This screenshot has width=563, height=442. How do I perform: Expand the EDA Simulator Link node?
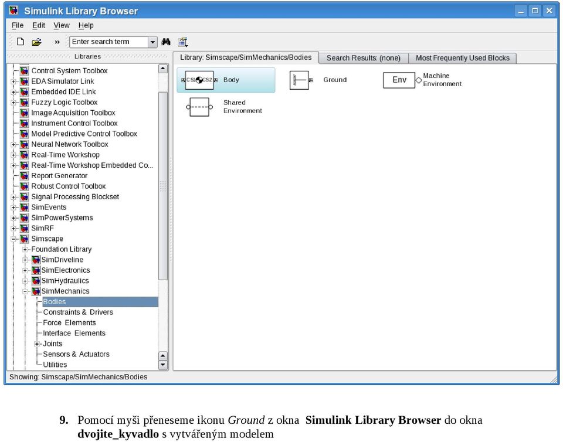[x=13, y=81]
